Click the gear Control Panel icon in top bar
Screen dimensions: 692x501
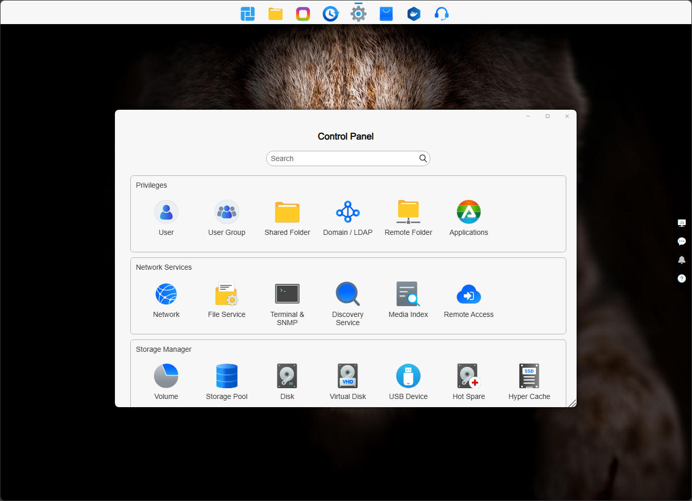click(359, 14)
